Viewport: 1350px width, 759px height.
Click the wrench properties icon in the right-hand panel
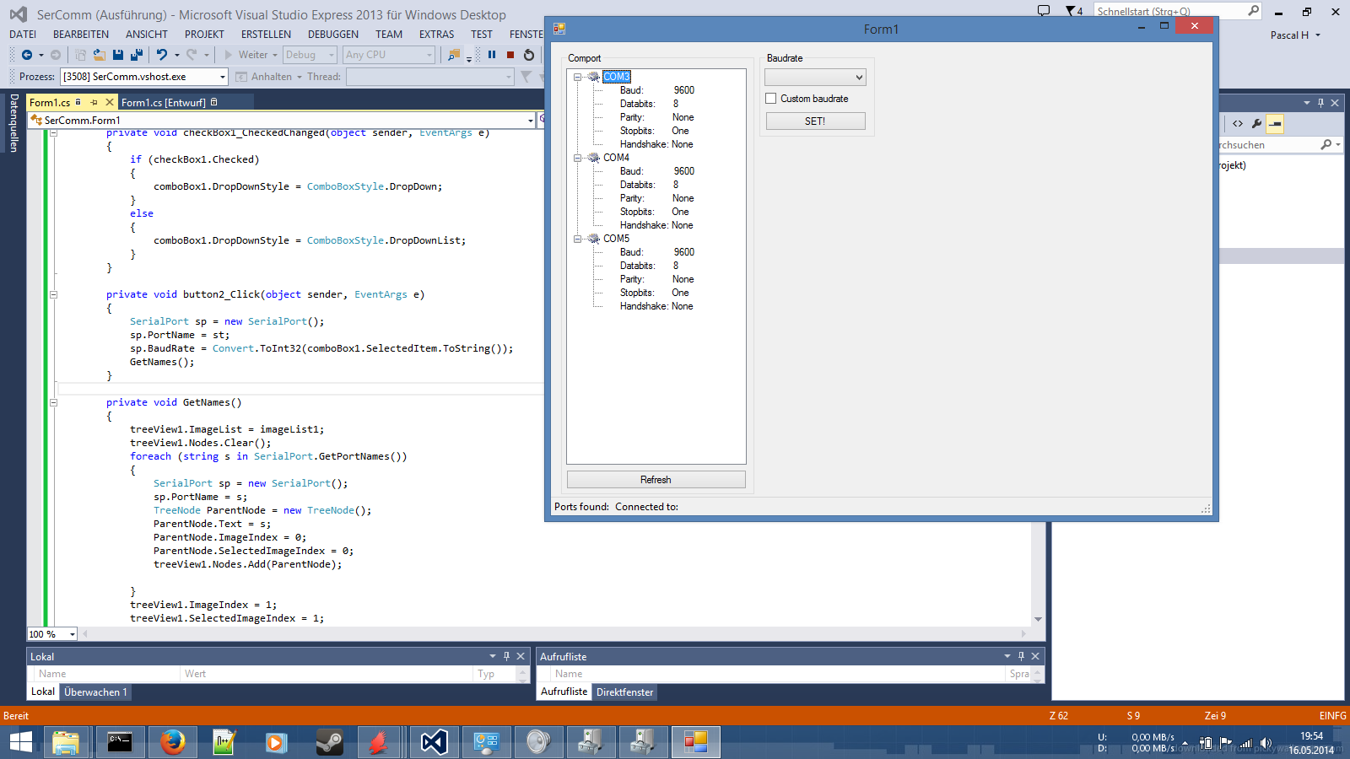pyautogui.click(x=1256, y=124)
